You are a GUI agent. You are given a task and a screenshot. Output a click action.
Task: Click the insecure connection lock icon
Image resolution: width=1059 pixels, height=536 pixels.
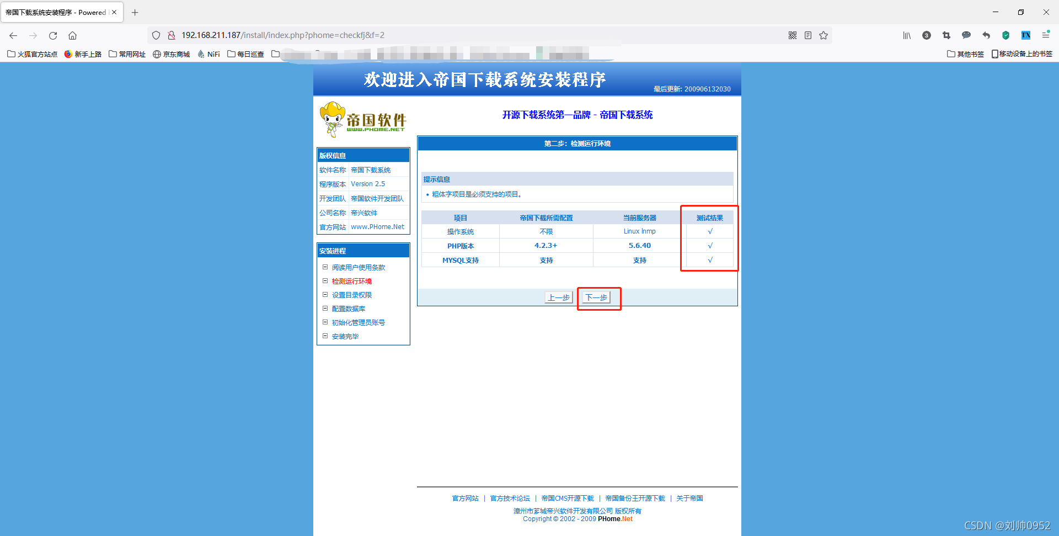pos(172,35)
